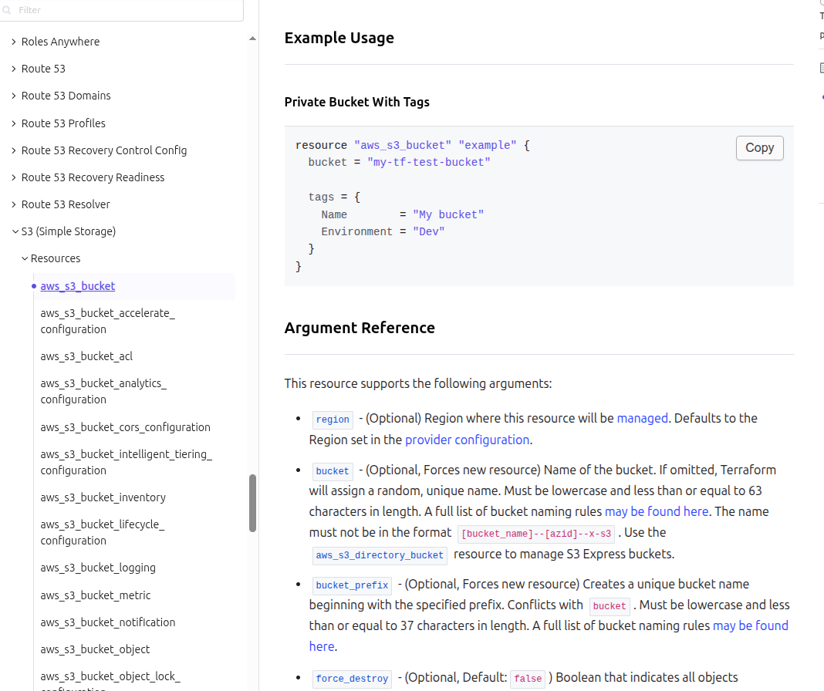Click the [bucket_name]--[azid]--x-s3 code text
824x691 pixels.
[536, 534]
